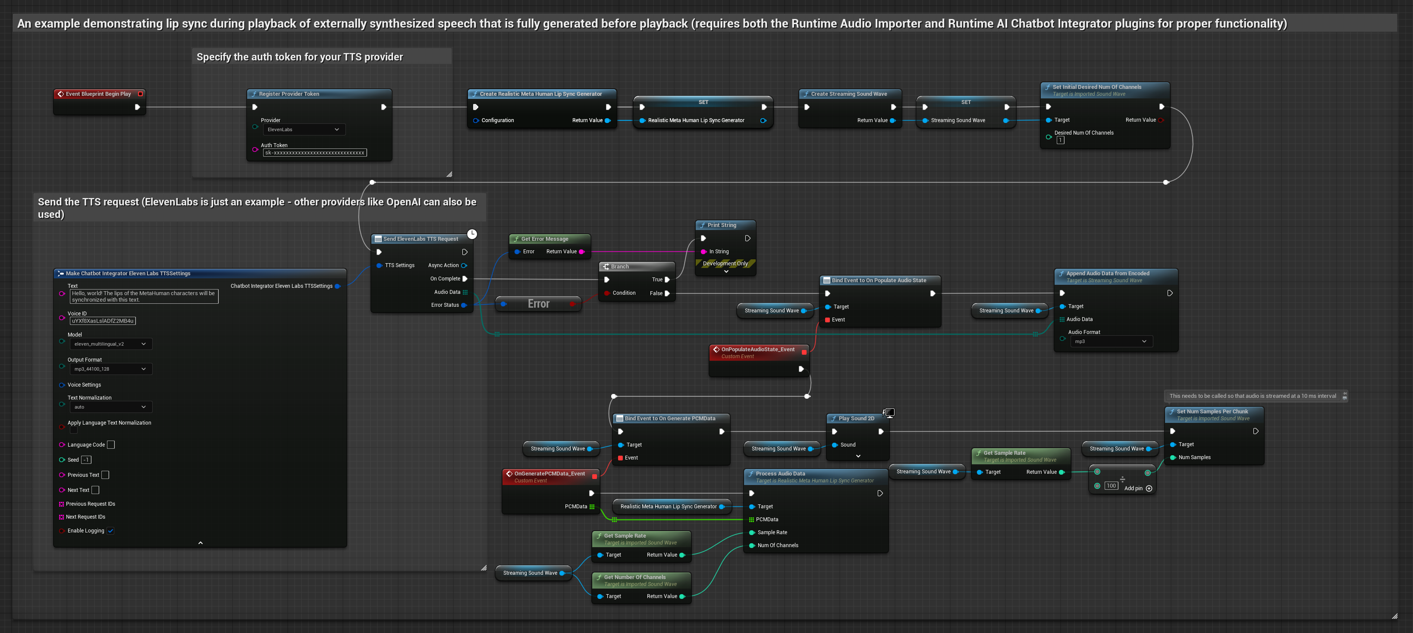Click the Add pin plus icon

pos(1149,488)
